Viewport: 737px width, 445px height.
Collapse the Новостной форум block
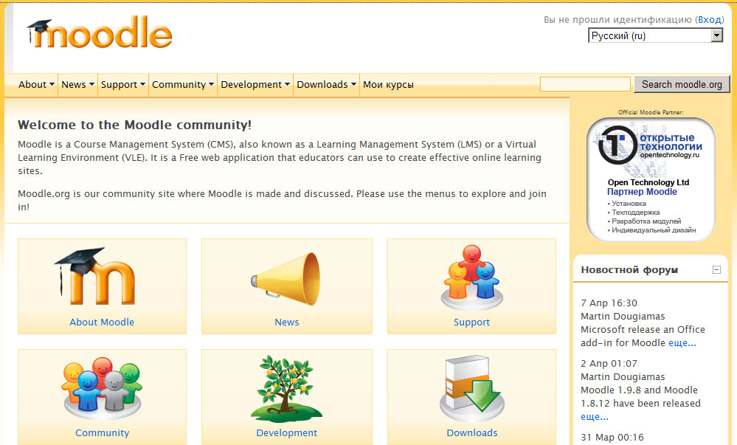[716, 269]
